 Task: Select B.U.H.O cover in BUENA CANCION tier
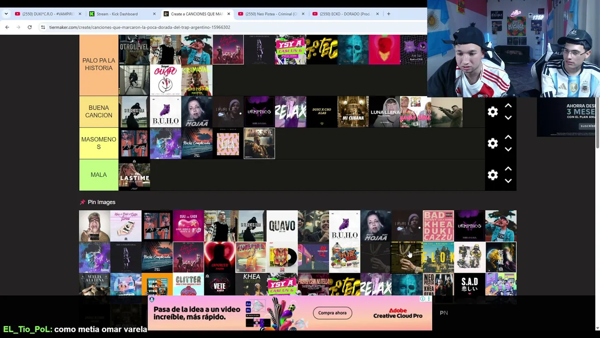(165, 112)
